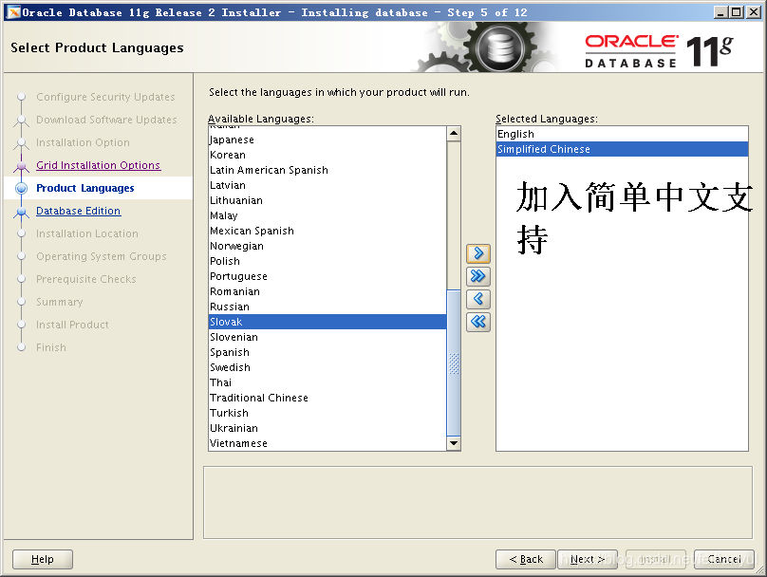Select Simplified Chinese in Selected Languages
Viewport: 767px width, 577px height.
[622, 149]
